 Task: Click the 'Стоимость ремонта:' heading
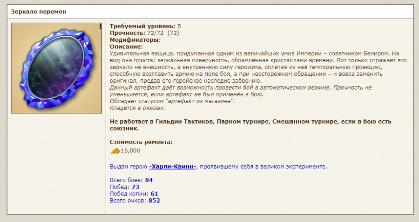[x=141, y=142]
